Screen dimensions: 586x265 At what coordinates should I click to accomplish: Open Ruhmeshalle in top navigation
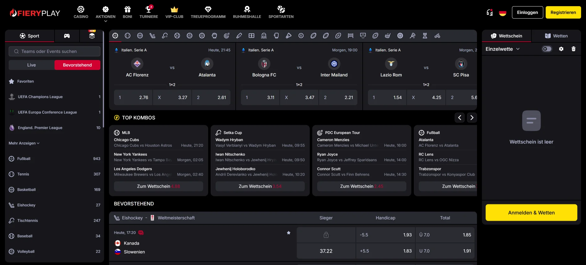[x=247, y=12]
